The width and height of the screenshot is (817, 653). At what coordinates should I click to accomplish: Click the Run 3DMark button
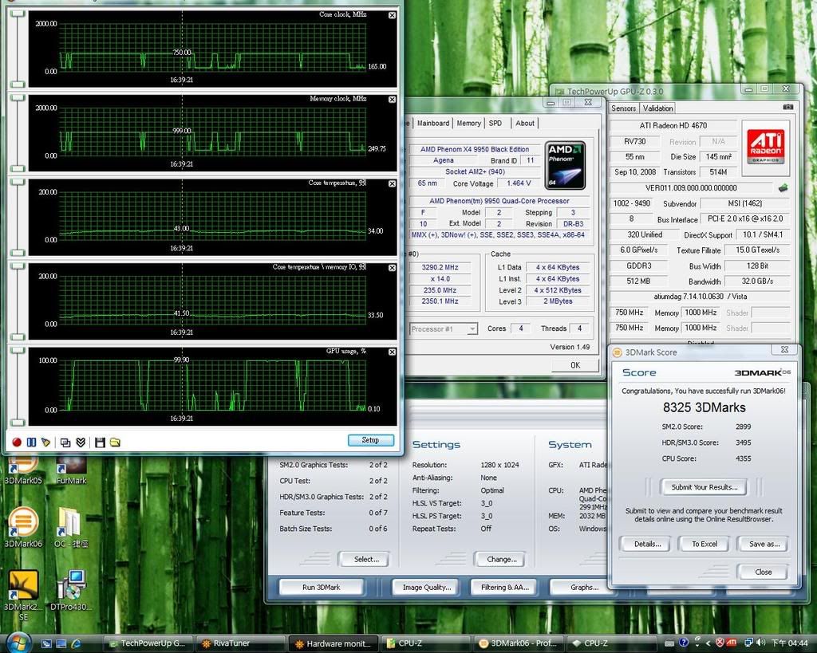tap(321, 587)
